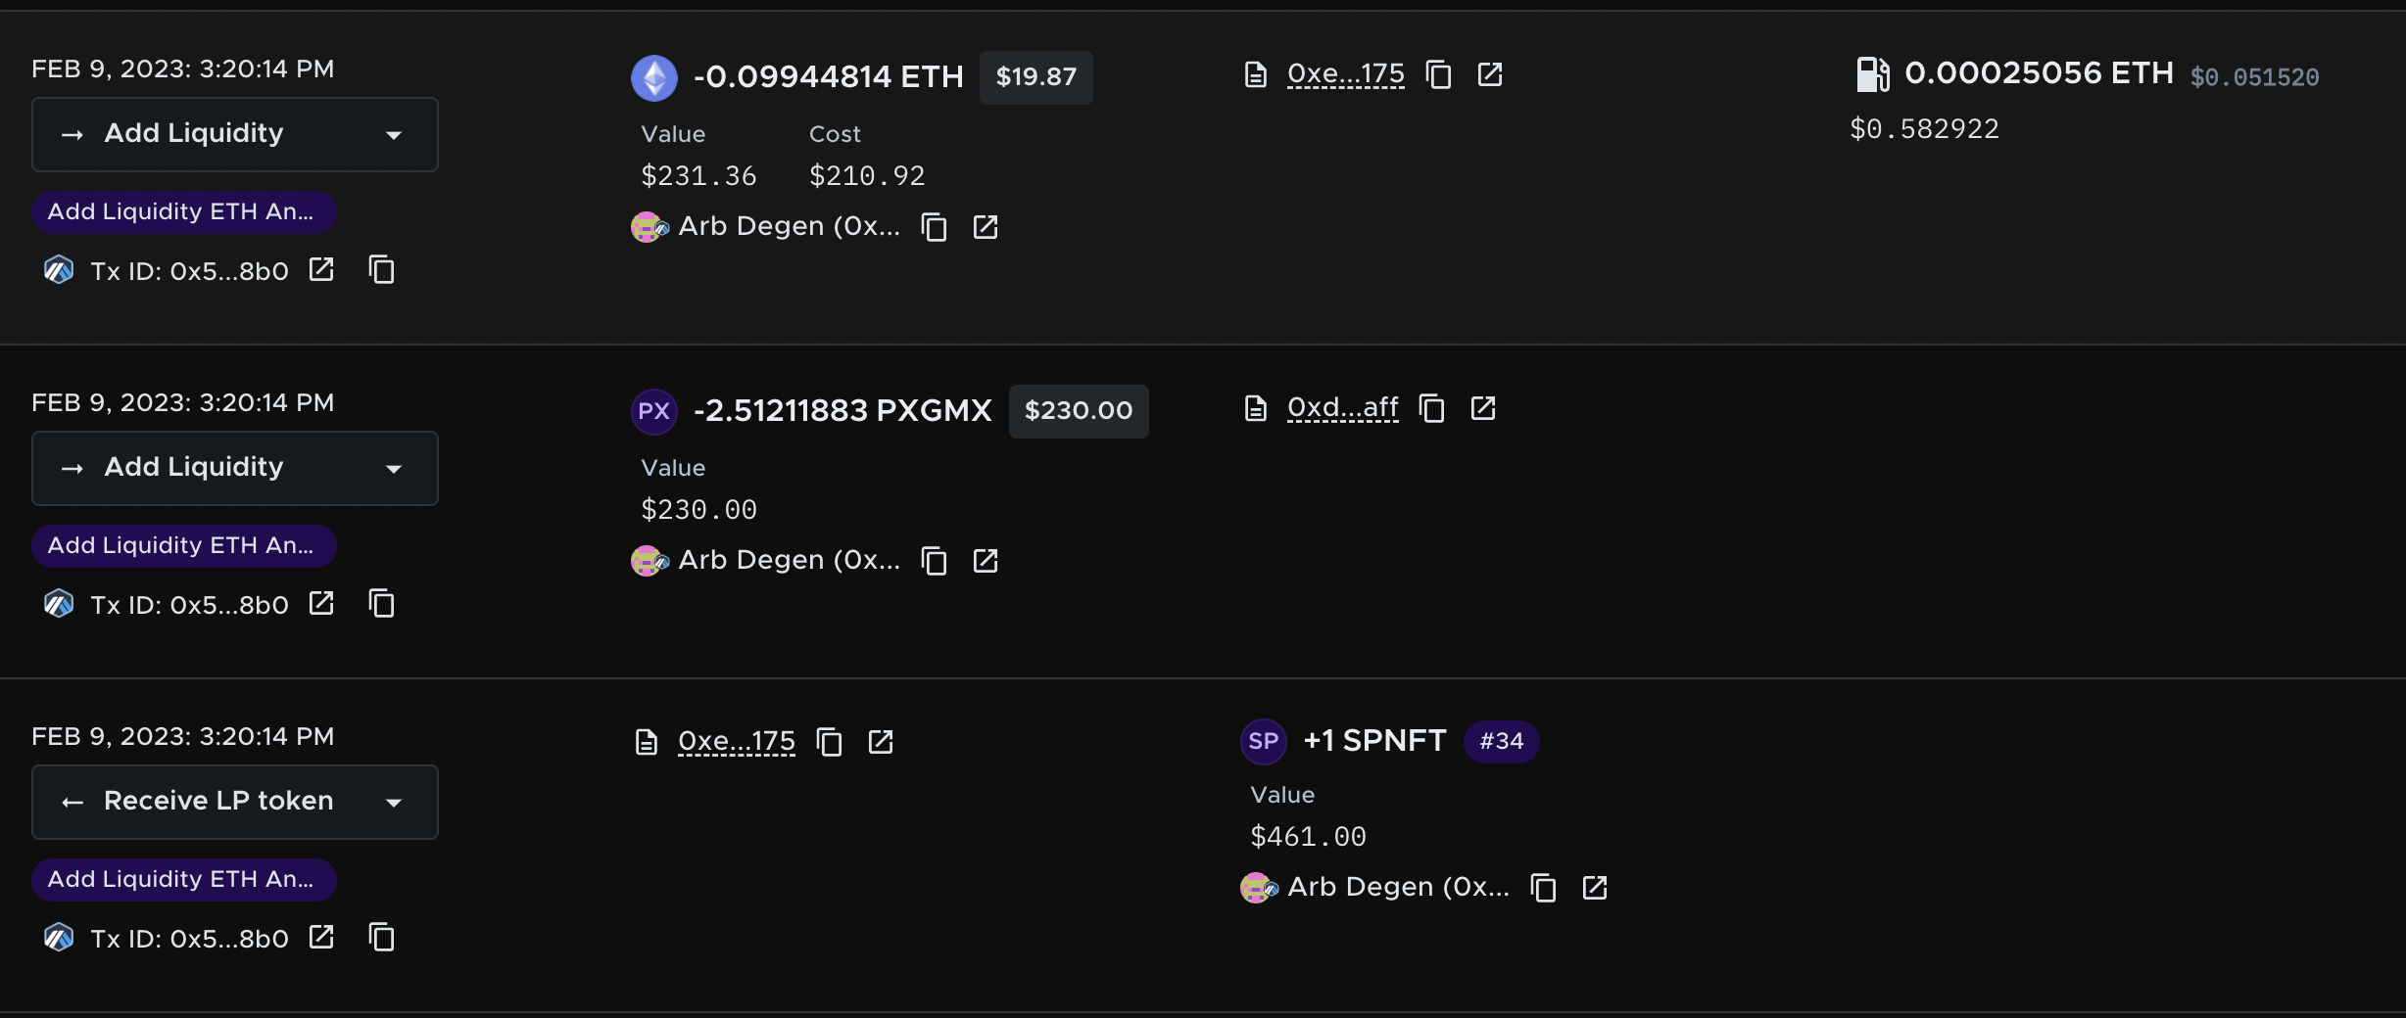Click the $19.87 price badge
Viewport: 2406px width, 1018px height.
(x=1035, y=76)
